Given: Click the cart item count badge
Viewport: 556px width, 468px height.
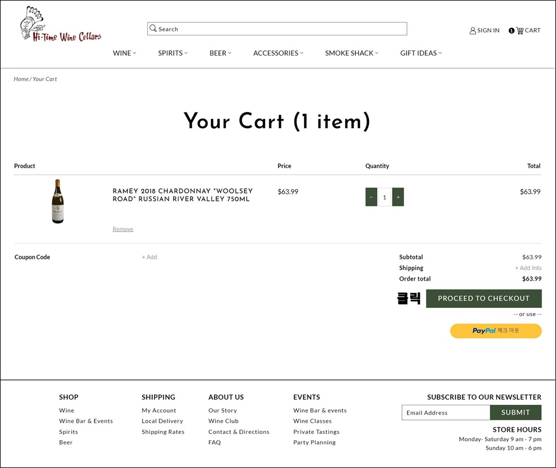Looking at the screenshot, I should 511,31.
